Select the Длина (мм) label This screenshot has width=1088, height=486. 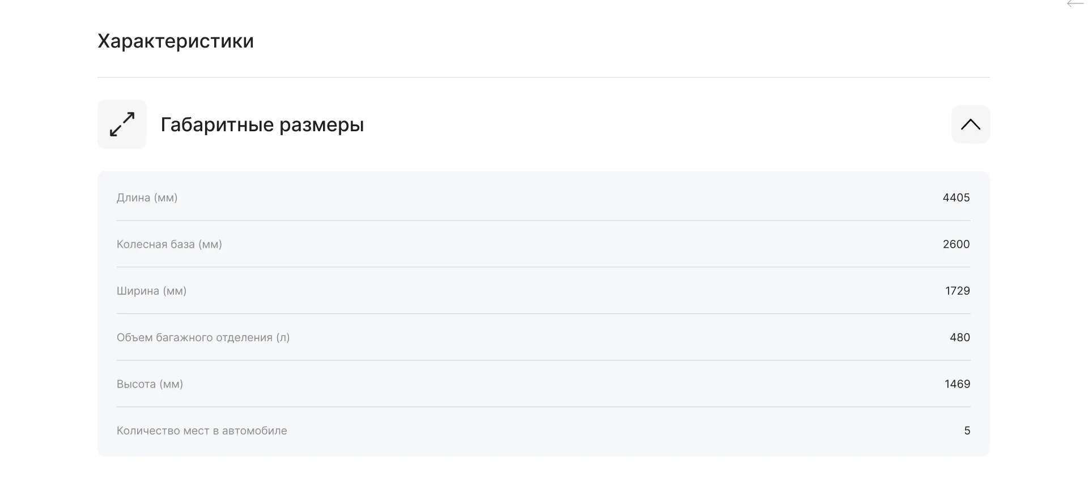pyautogui.click(x=147, y=197)
